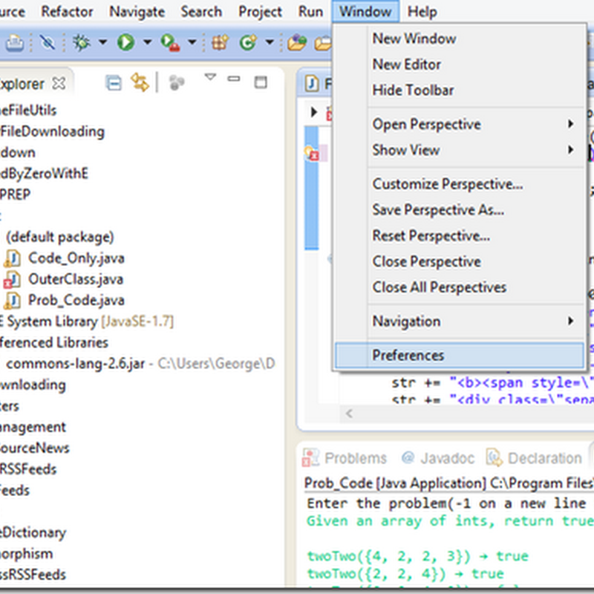The height and width of the screenshot is (594, 594).
Task: Close the Package Explorer tab
Action: click(x=59, y=83)
